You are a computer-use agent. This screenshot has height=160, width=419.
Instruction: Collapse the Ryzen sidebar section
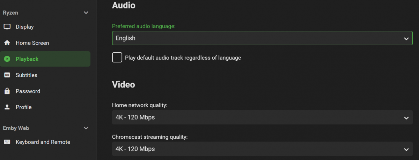(86, 13)
